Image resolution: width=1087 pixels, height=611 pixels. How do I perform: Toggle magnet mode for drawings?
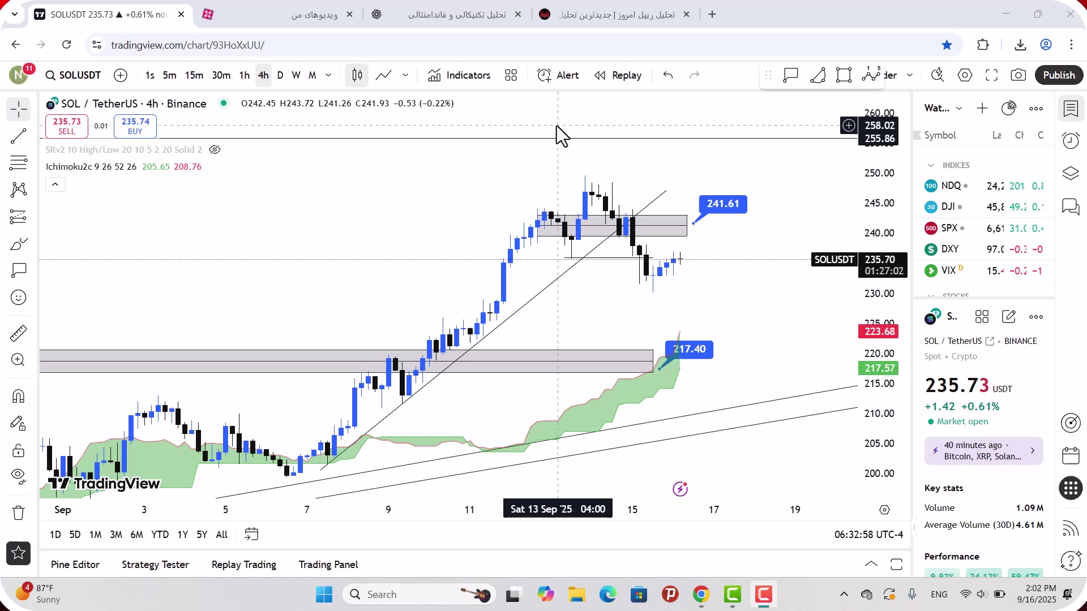tap(19, 396)
